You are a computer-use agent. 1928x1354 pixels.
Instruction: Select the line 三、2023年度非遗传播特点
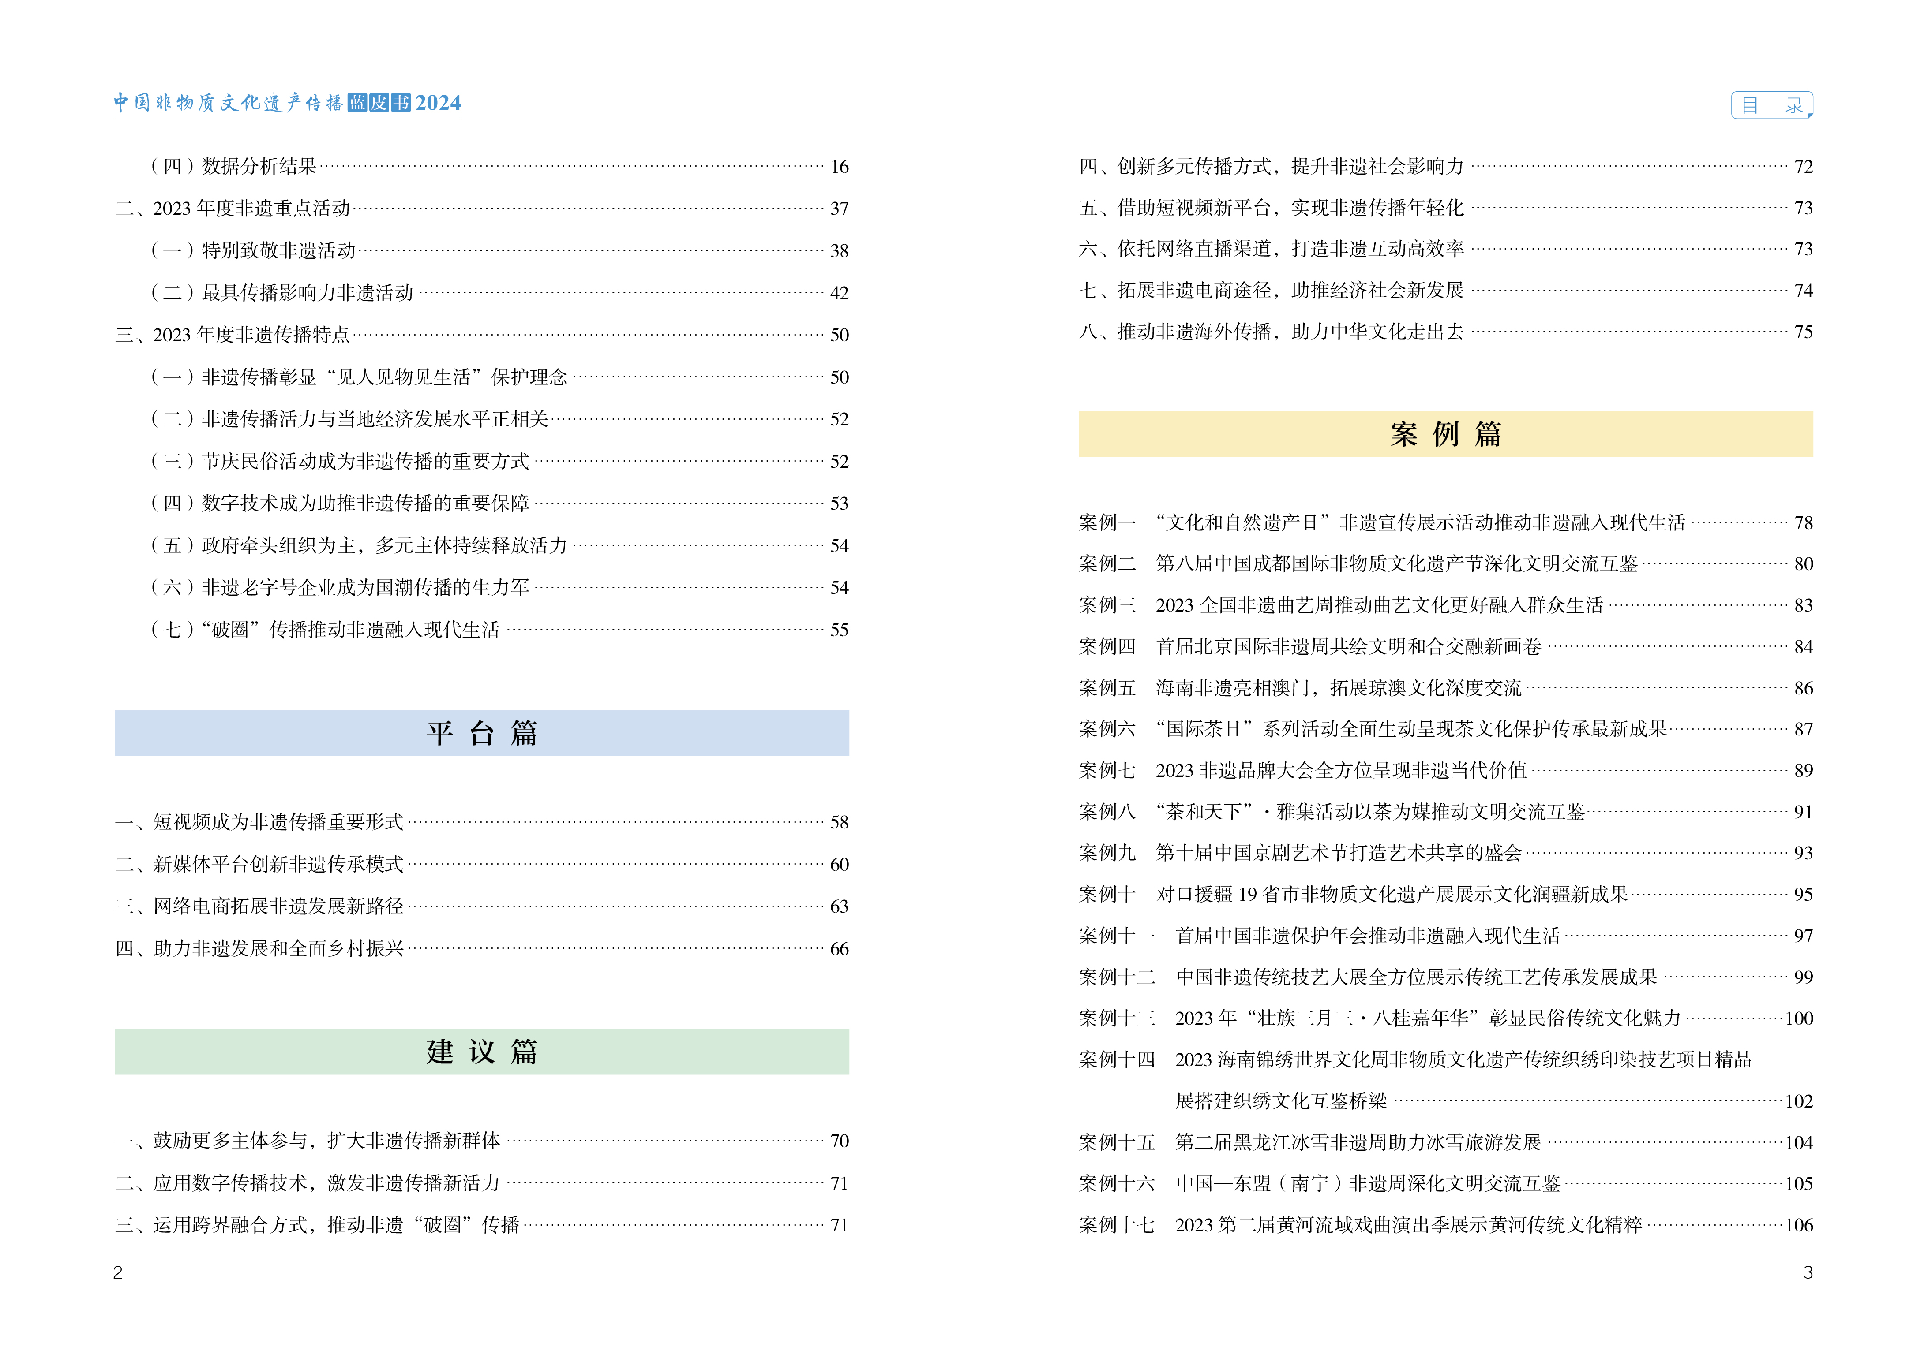point(482,335)
